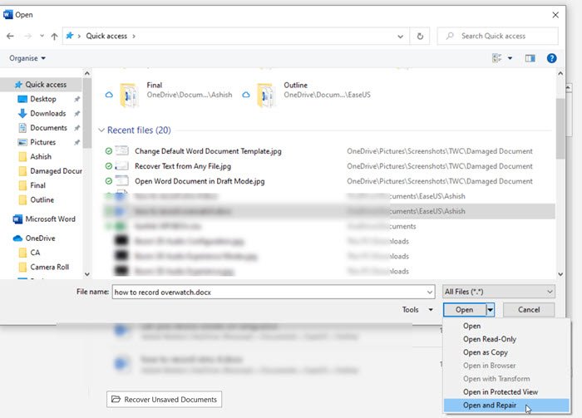
Task: Open the Organise menu
Action: (27, 58)
